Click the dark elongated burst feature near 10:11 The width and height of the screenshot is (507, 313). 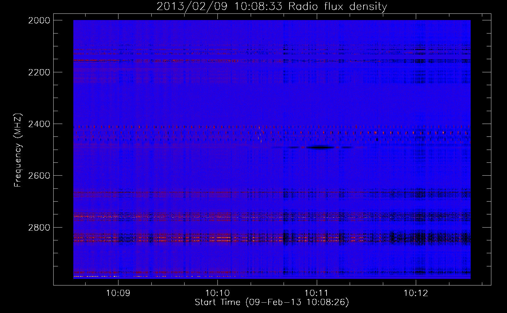click(320, 147)
